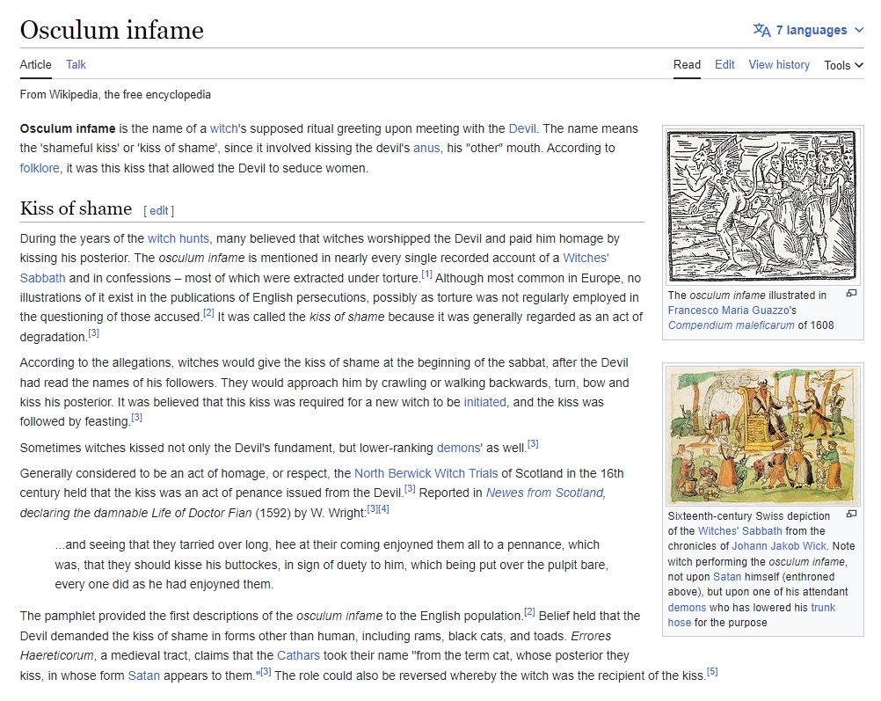Follow Satan link in image caption
This screenshot has width=881, height=701.
[x=727, y=577]
